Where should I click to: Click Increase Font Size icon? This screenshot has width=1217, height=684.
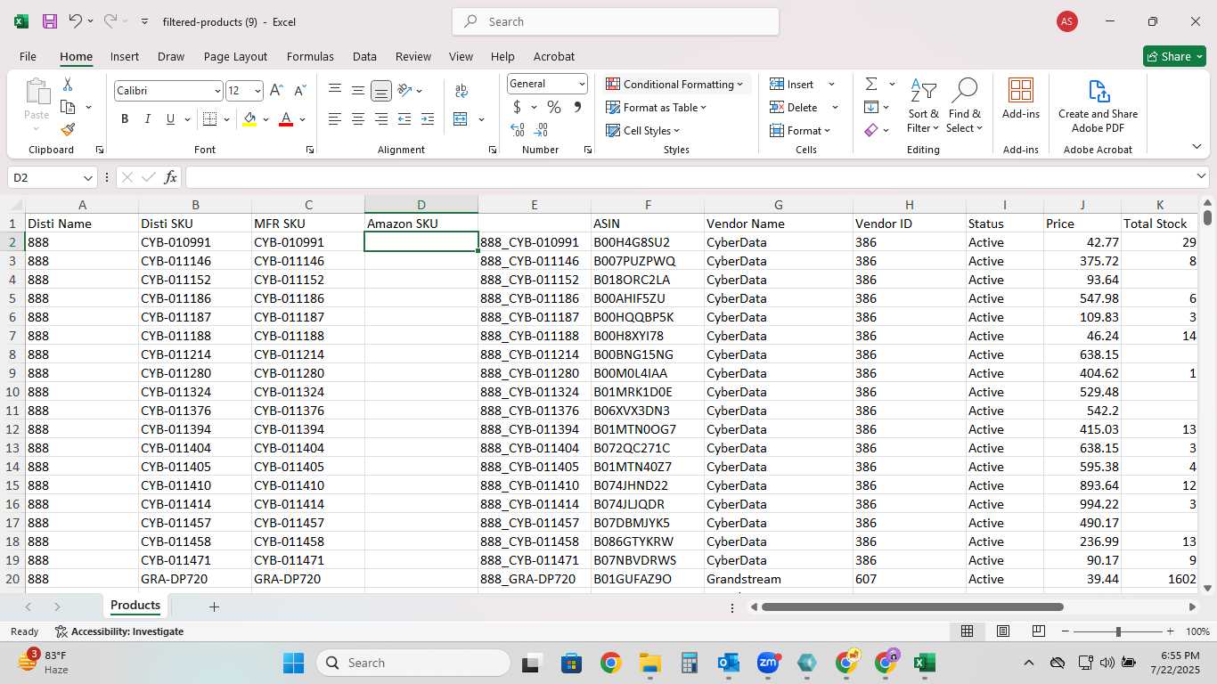coord(276,91)
